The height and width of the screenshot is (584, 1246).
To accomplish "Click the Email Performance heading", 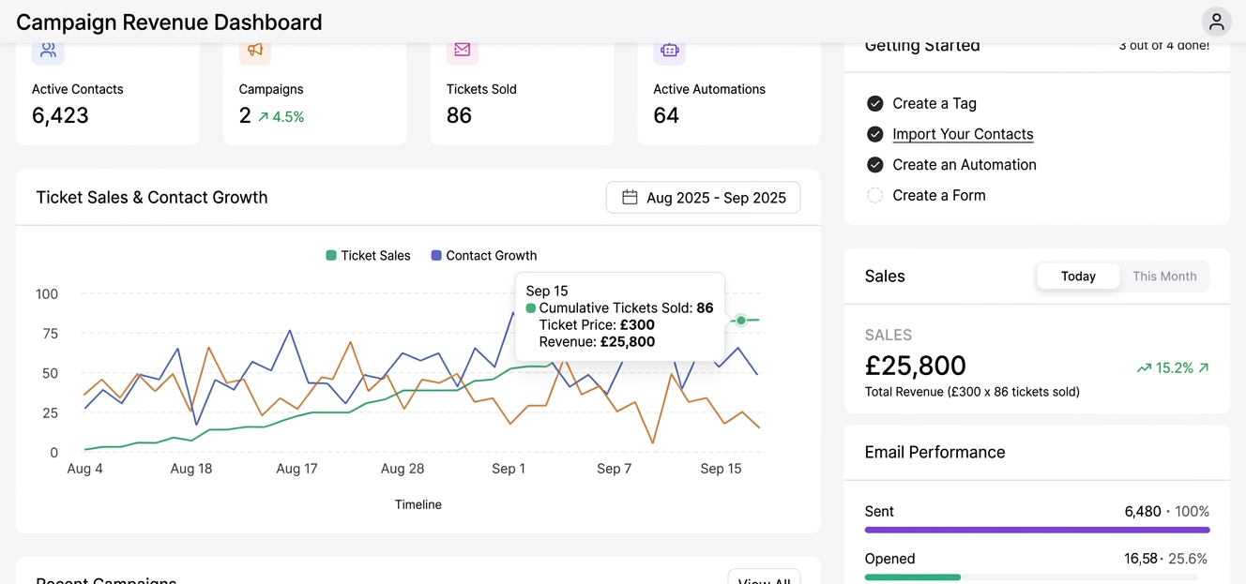I will pos(934,452).
